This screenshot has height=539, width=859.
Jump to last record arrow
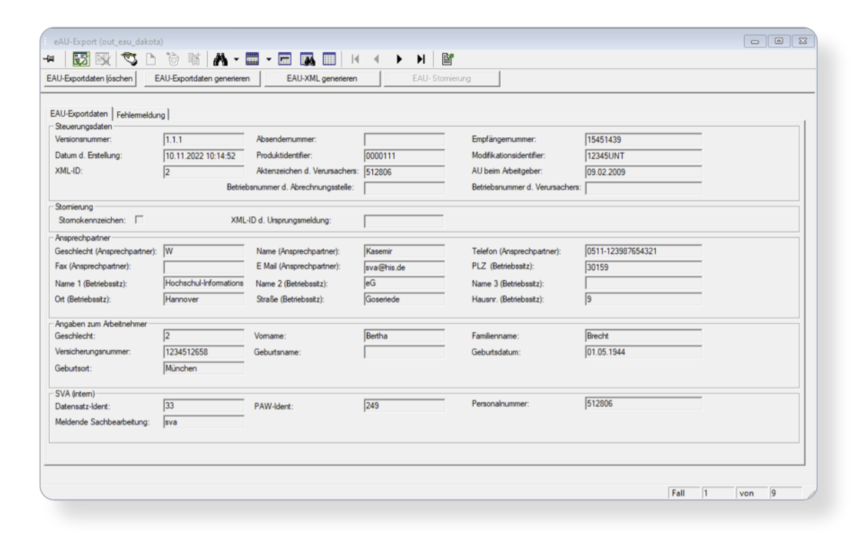pos(421,59)
